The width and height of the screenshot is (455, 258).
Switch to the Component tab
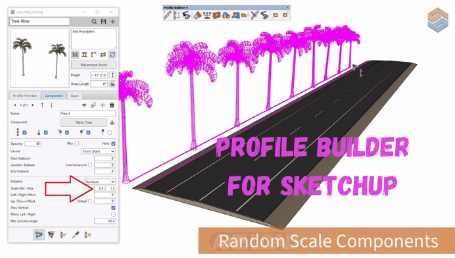(x=54, y=95)
